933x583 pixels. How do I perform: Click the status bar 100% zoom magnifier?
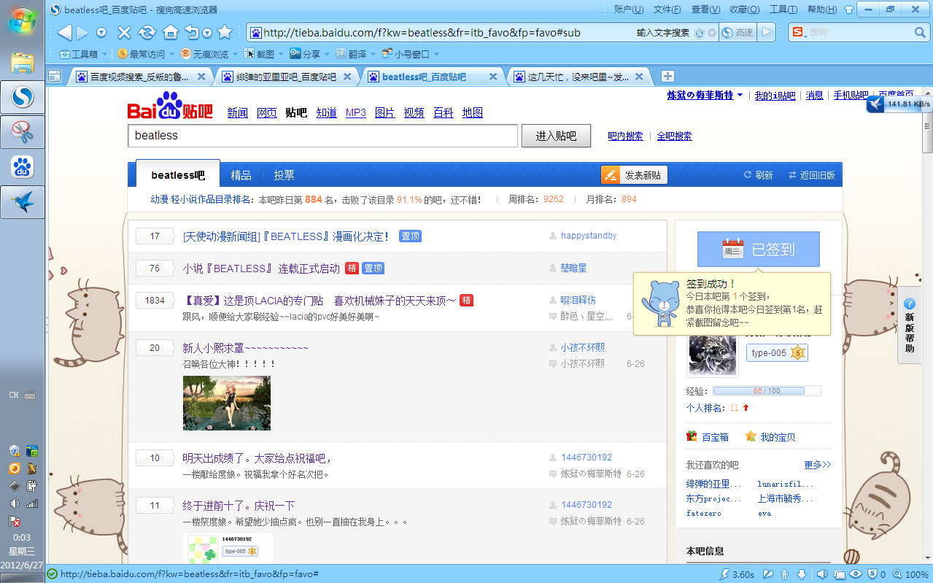tap(898, 574)
